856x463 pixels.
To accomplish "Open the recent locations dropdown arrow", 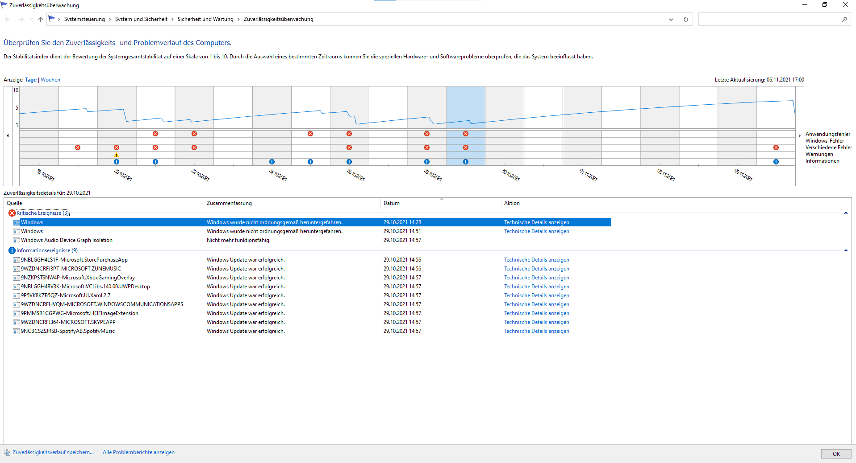I will tap(31, 19).
